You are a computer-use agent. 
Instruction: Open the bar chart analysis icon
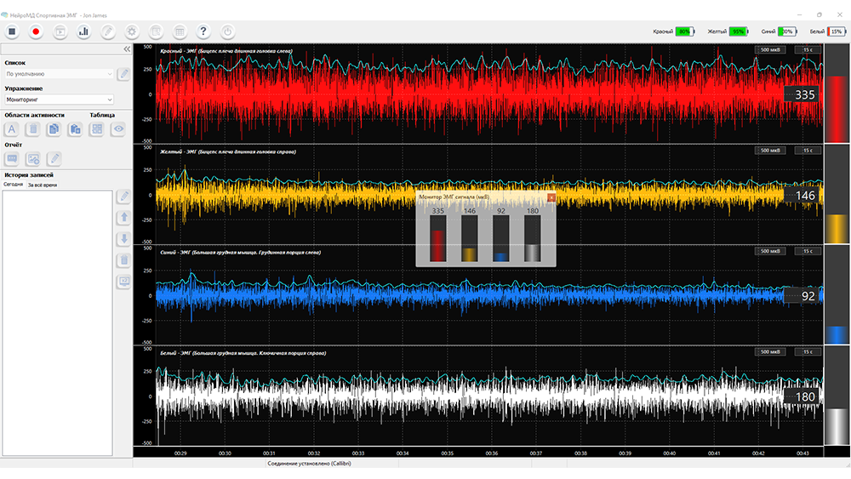click(x=83, y=31)
